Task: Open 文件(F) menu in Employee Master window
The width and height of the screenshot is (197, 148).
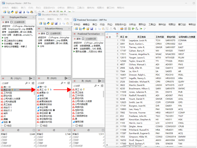Action: 5,8
